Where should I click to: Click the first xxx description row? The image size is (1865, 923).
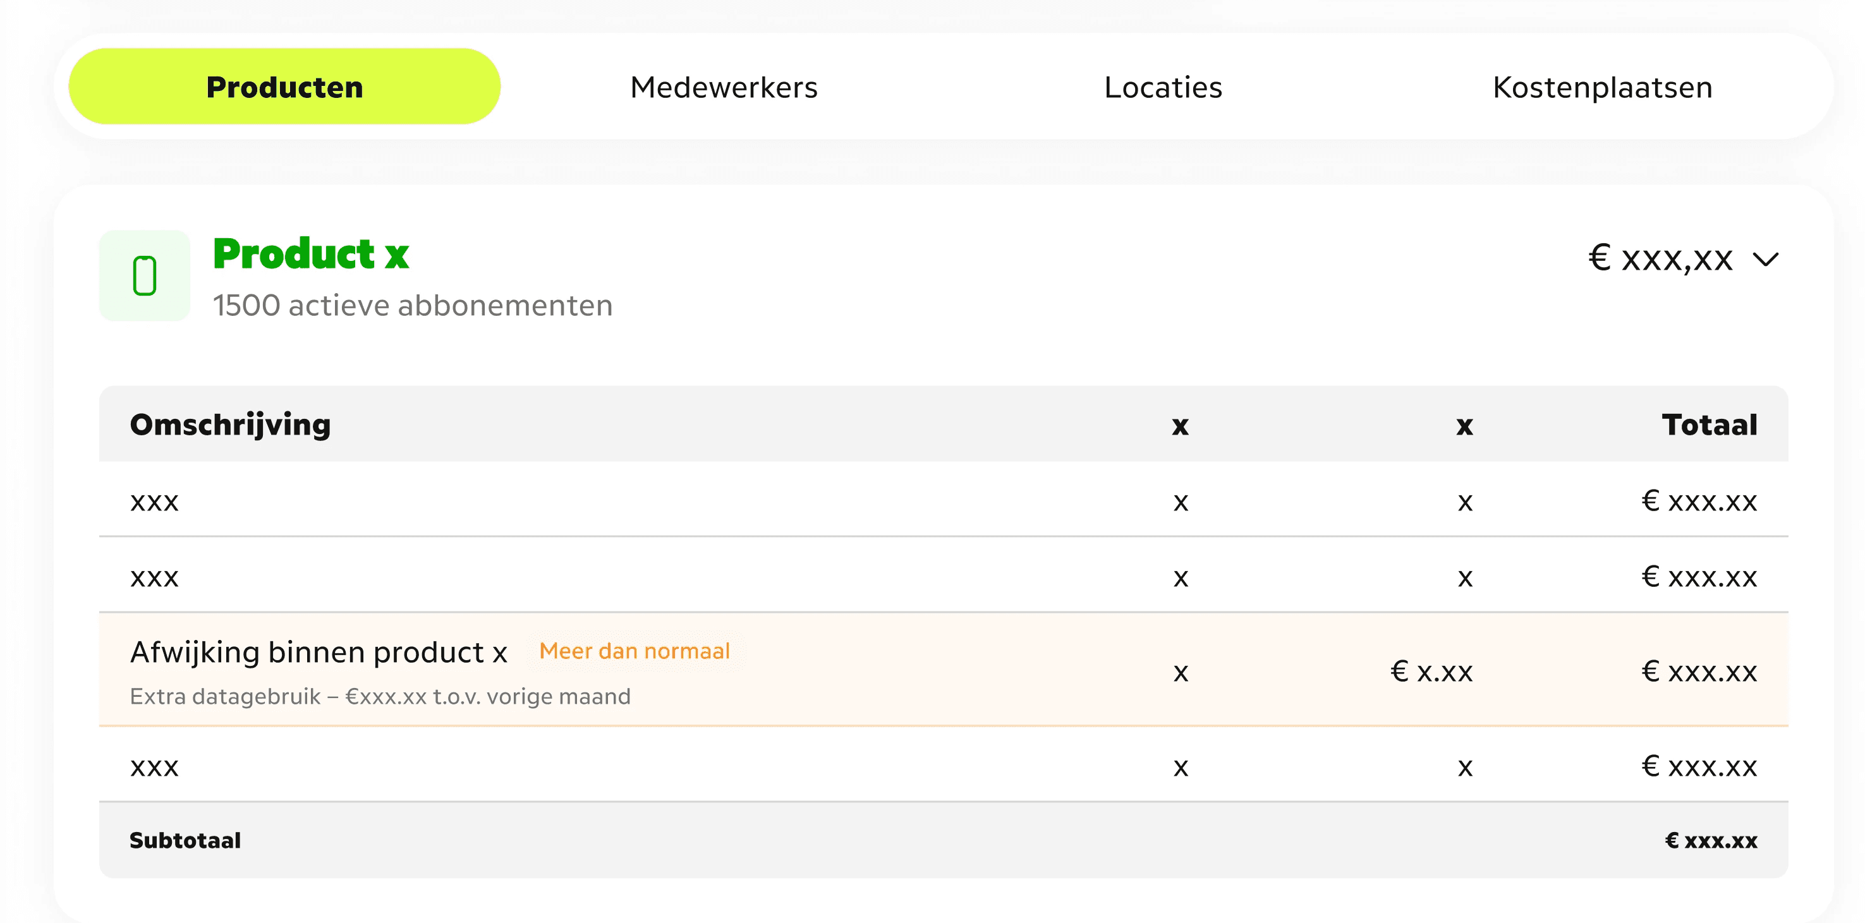(x=944, y=500)
